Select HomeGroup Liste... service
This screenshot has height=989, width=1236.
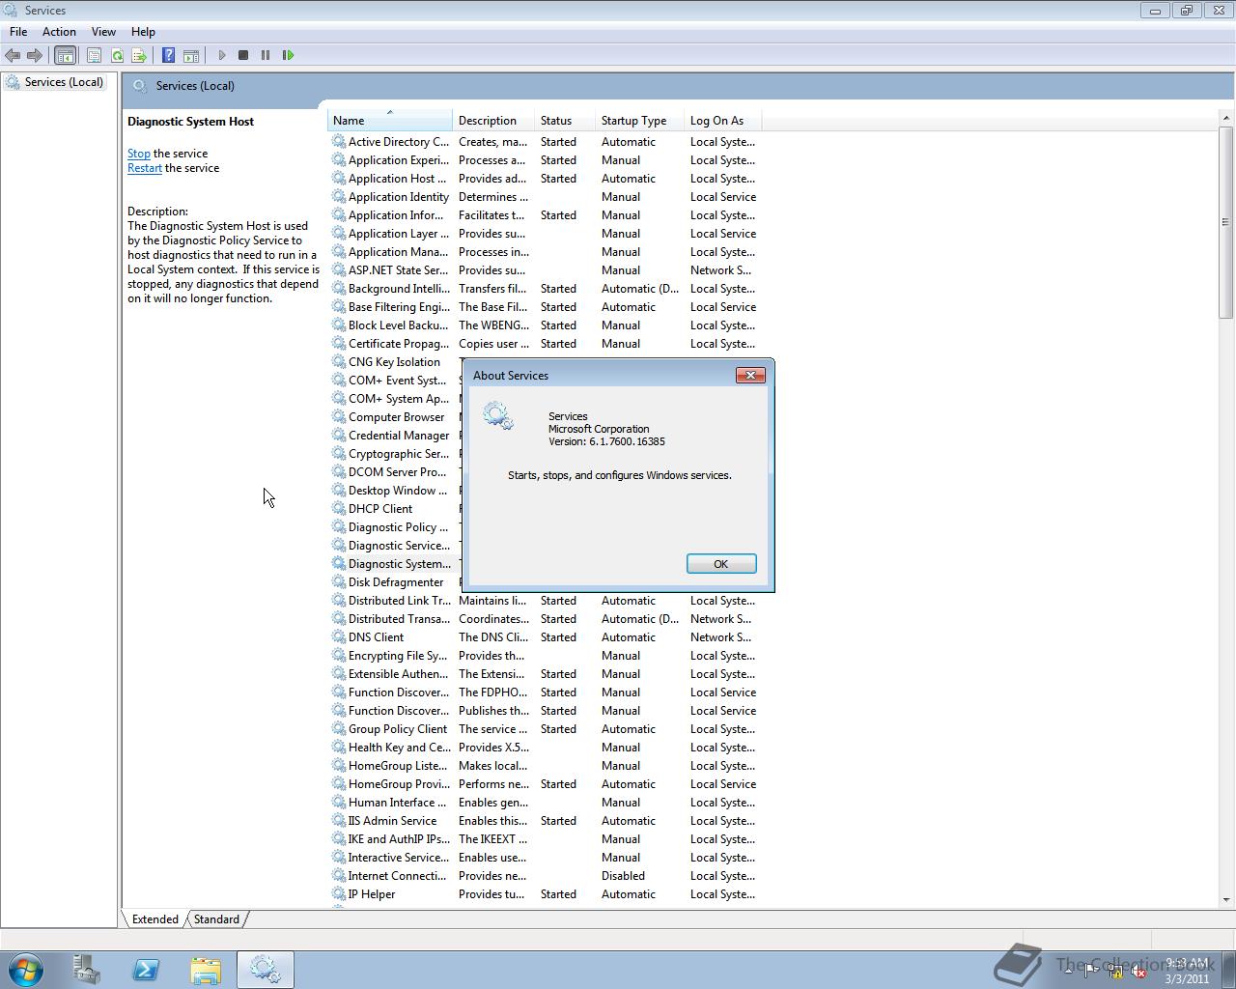(x=397, y=766)
